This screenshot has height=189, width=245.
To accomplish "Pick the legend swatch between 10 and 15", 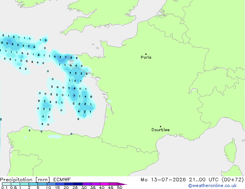I will click(x=51, y=184).
